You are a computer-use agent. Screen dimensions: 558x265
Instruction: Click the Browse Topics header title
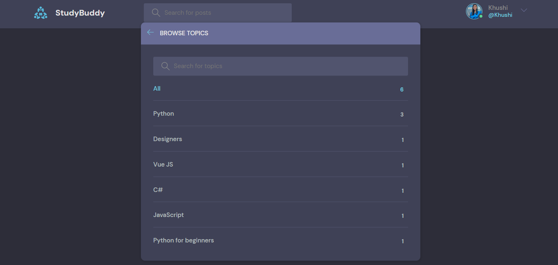[184, 33]
